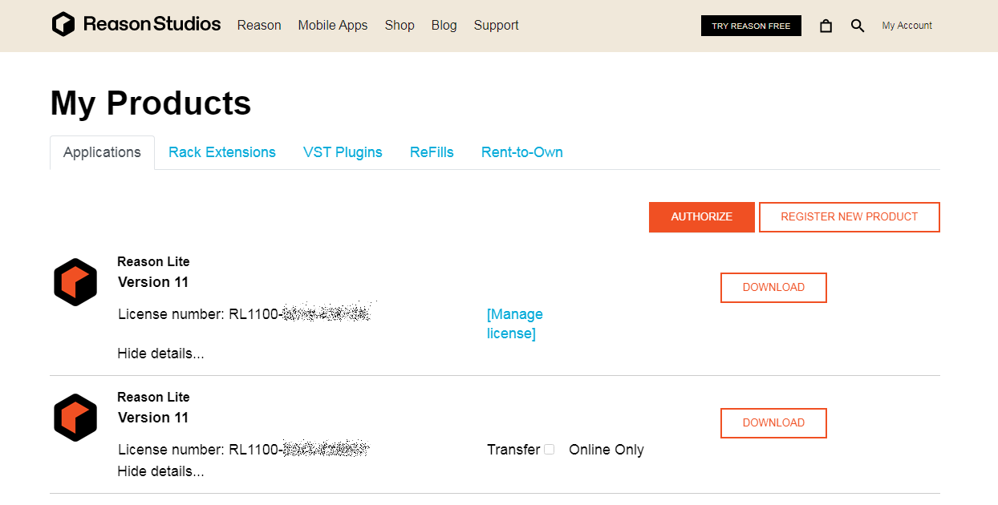Collapse first product via Hide details

[160, 353]
